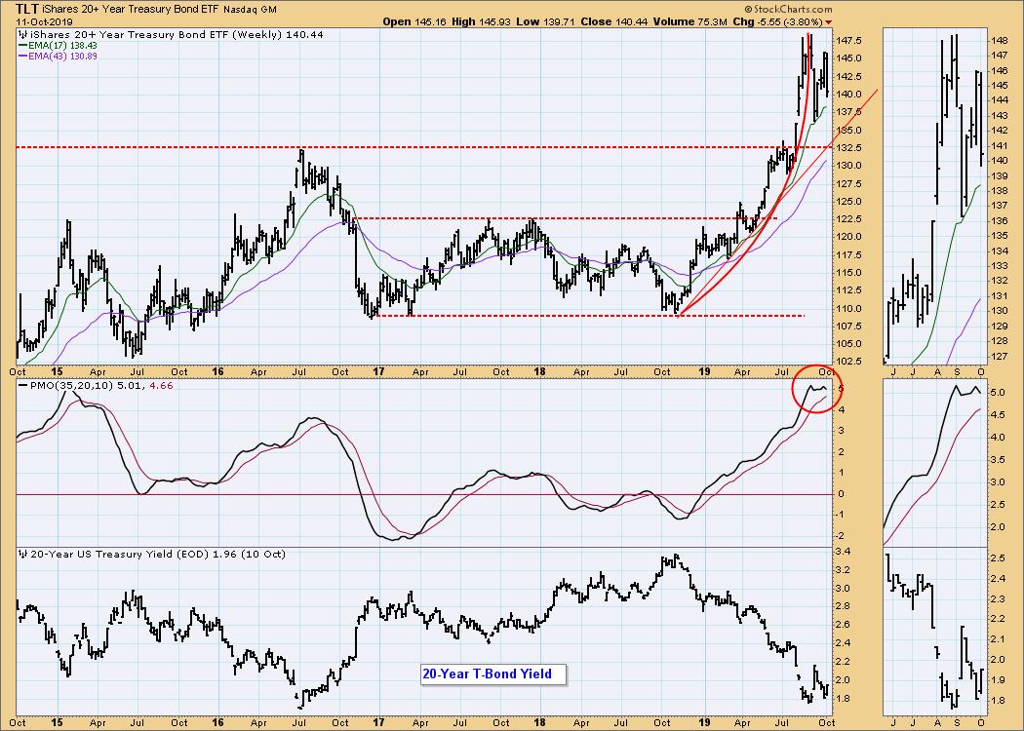Click the 3.5 label on zoomed PMO axis

[999, 459]
